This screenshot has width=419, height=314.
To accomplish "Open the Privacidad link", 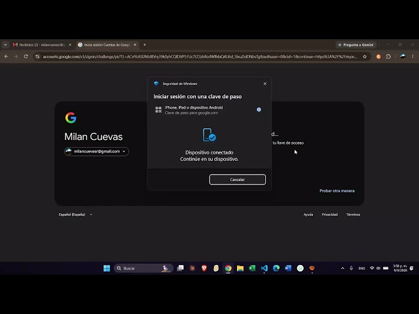I will pyautogui.click(x=329, y=215).
